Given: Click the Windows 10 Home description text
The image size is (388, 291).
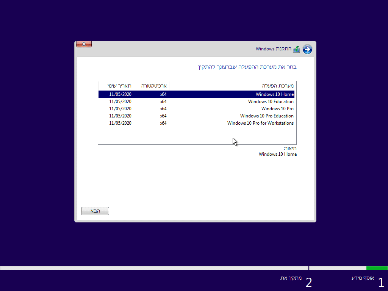Looking at the screenshot, I should tap(277, 154).
